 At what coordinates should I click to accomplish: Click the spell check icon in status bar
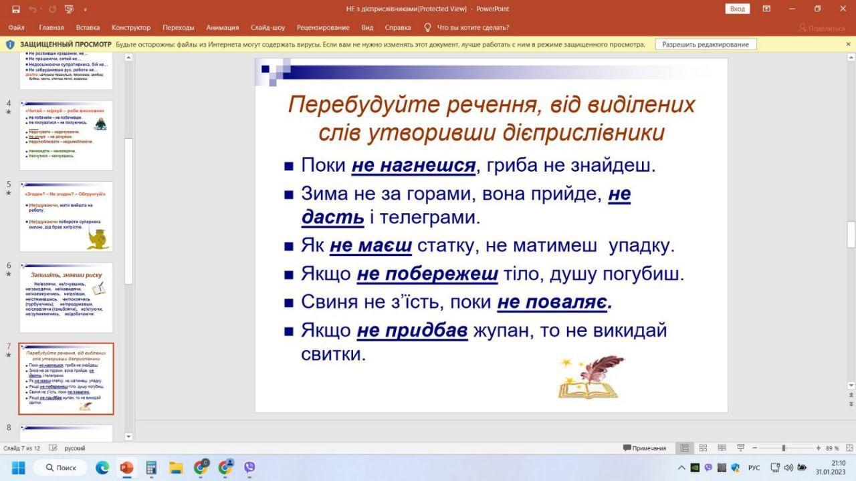tap(52, 448)
